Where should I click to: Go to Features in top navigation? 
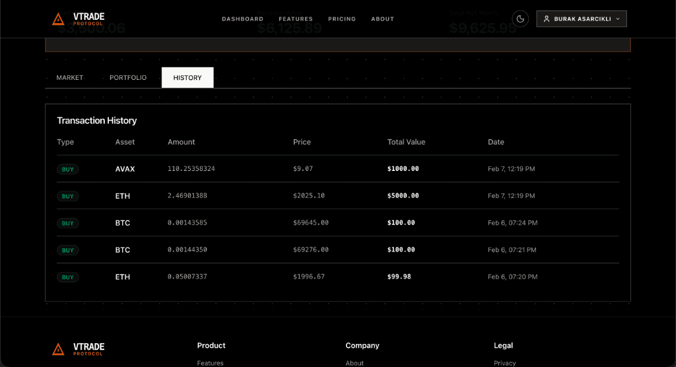pyautogui.click(x=296, y=19)
